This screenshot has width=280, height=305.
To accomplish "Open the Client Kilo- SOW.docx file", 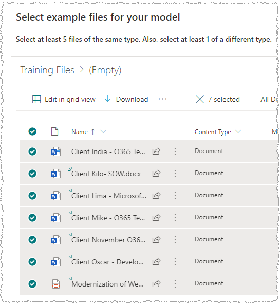I will tap(106, 174).
